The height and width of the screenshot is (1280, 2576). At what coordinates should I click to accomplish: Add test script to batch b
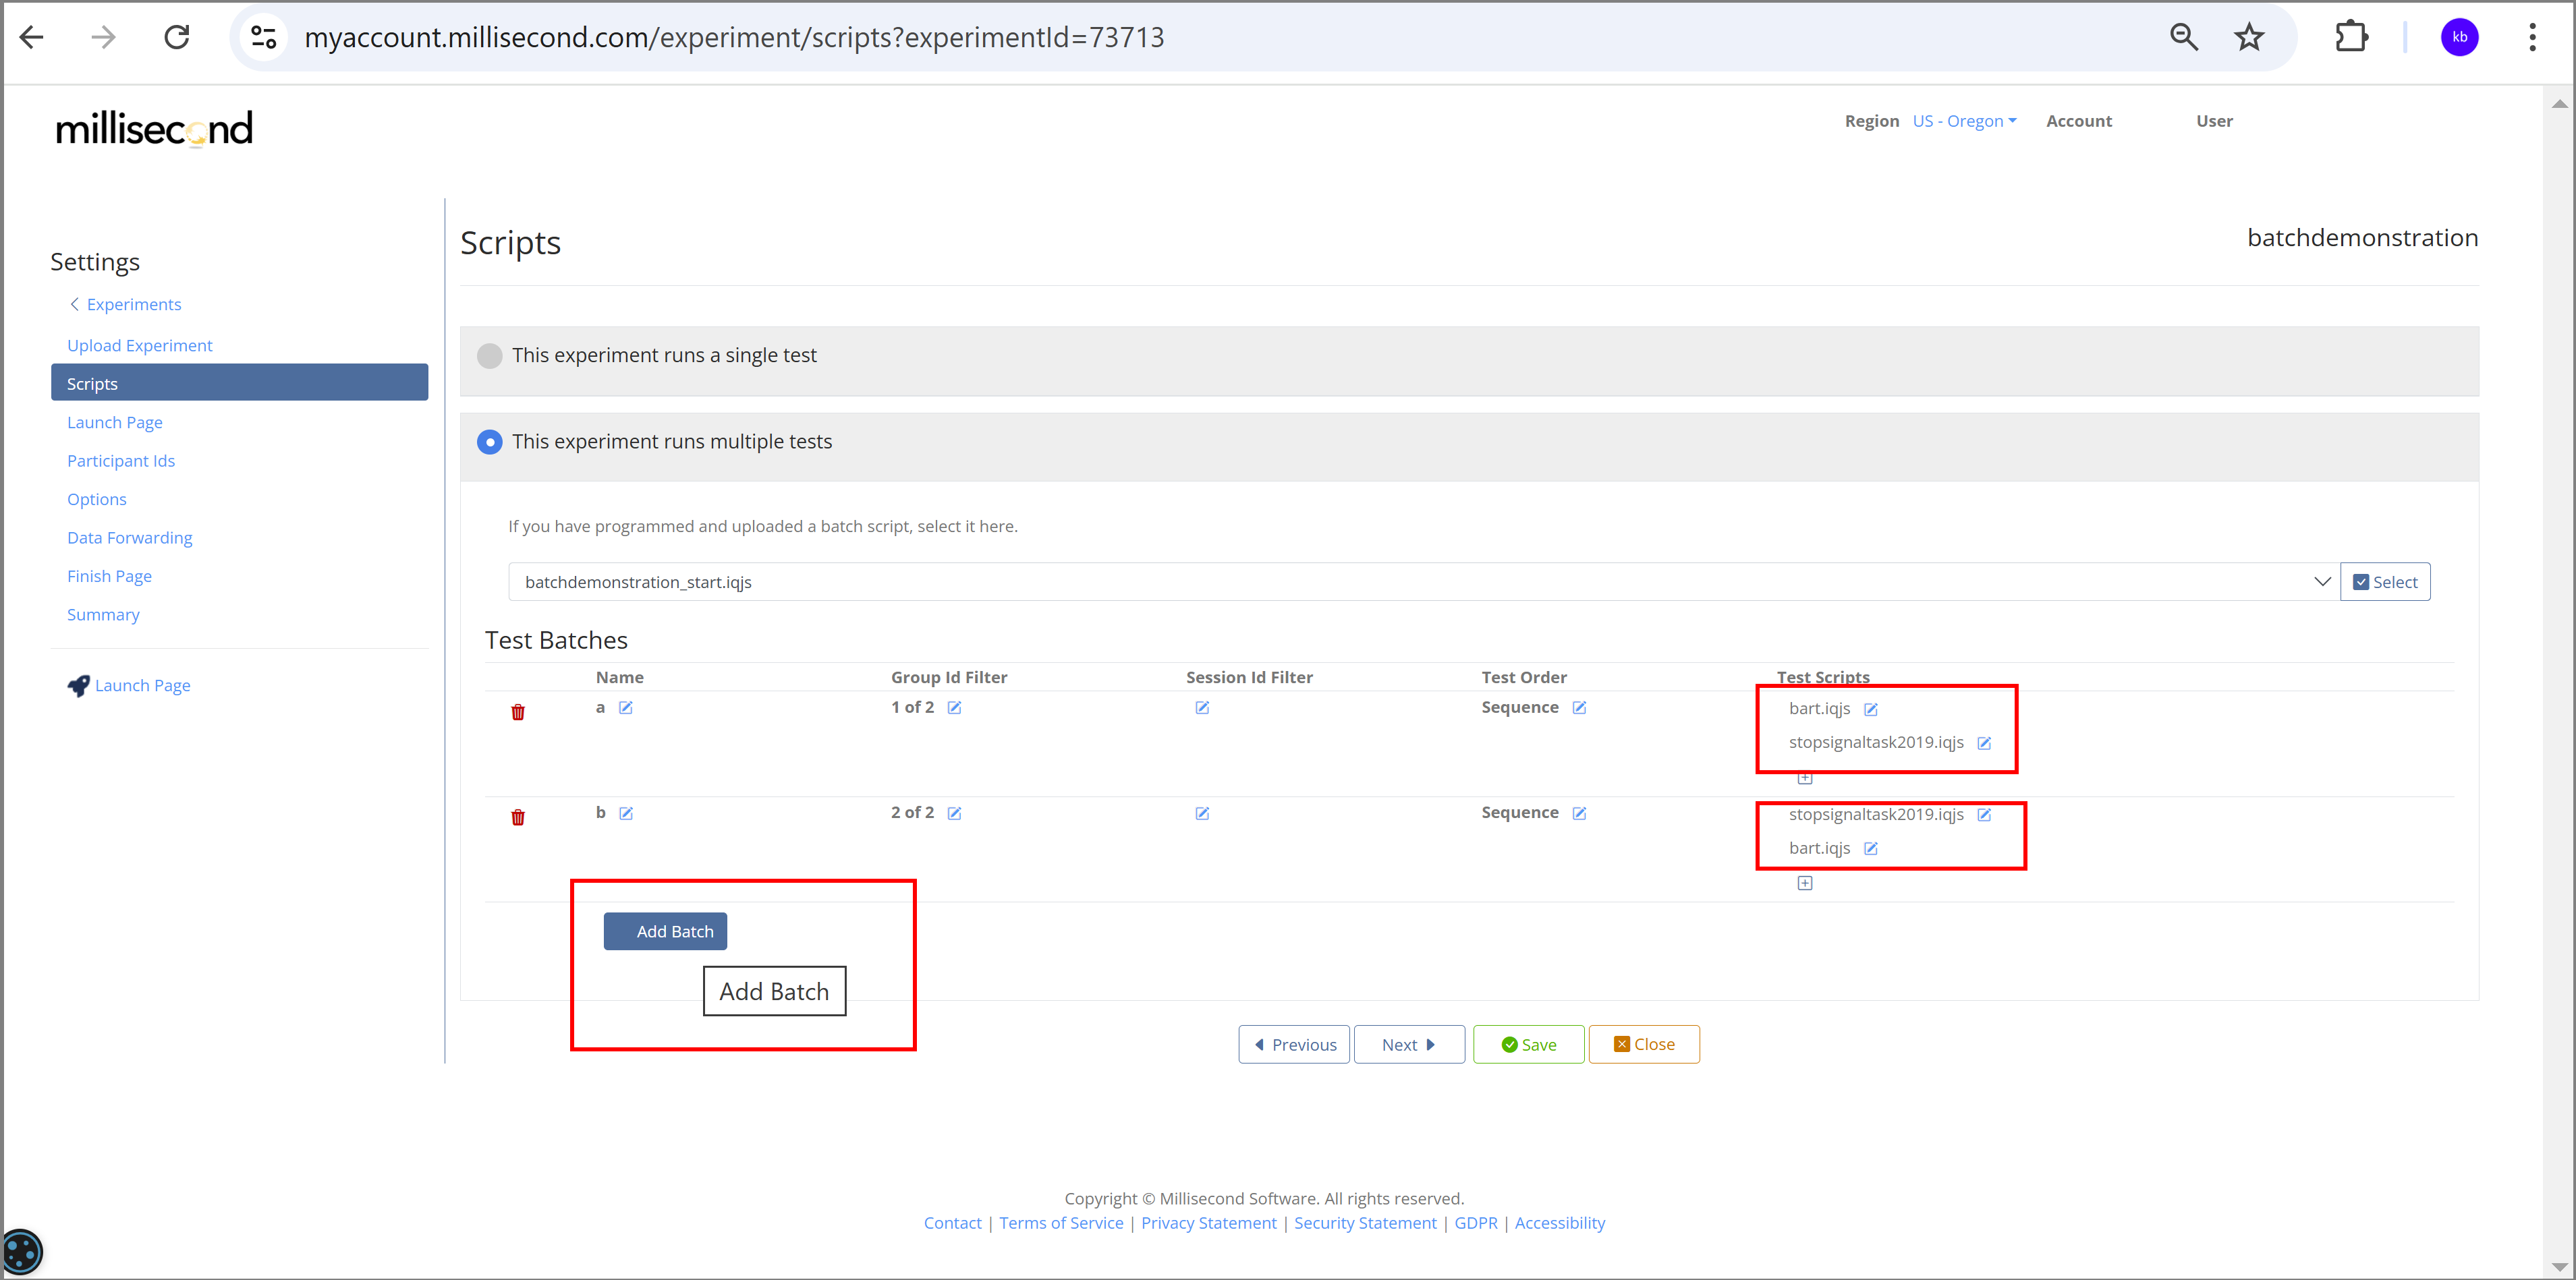[x=1805, y=882]
